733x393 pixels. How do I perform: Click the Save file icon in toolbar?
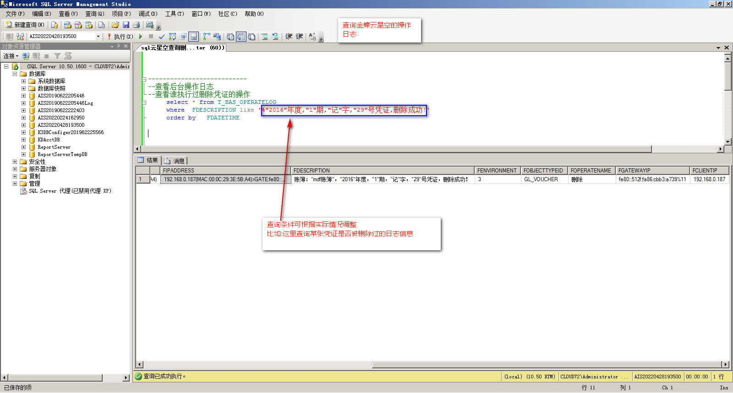(126, 25)
